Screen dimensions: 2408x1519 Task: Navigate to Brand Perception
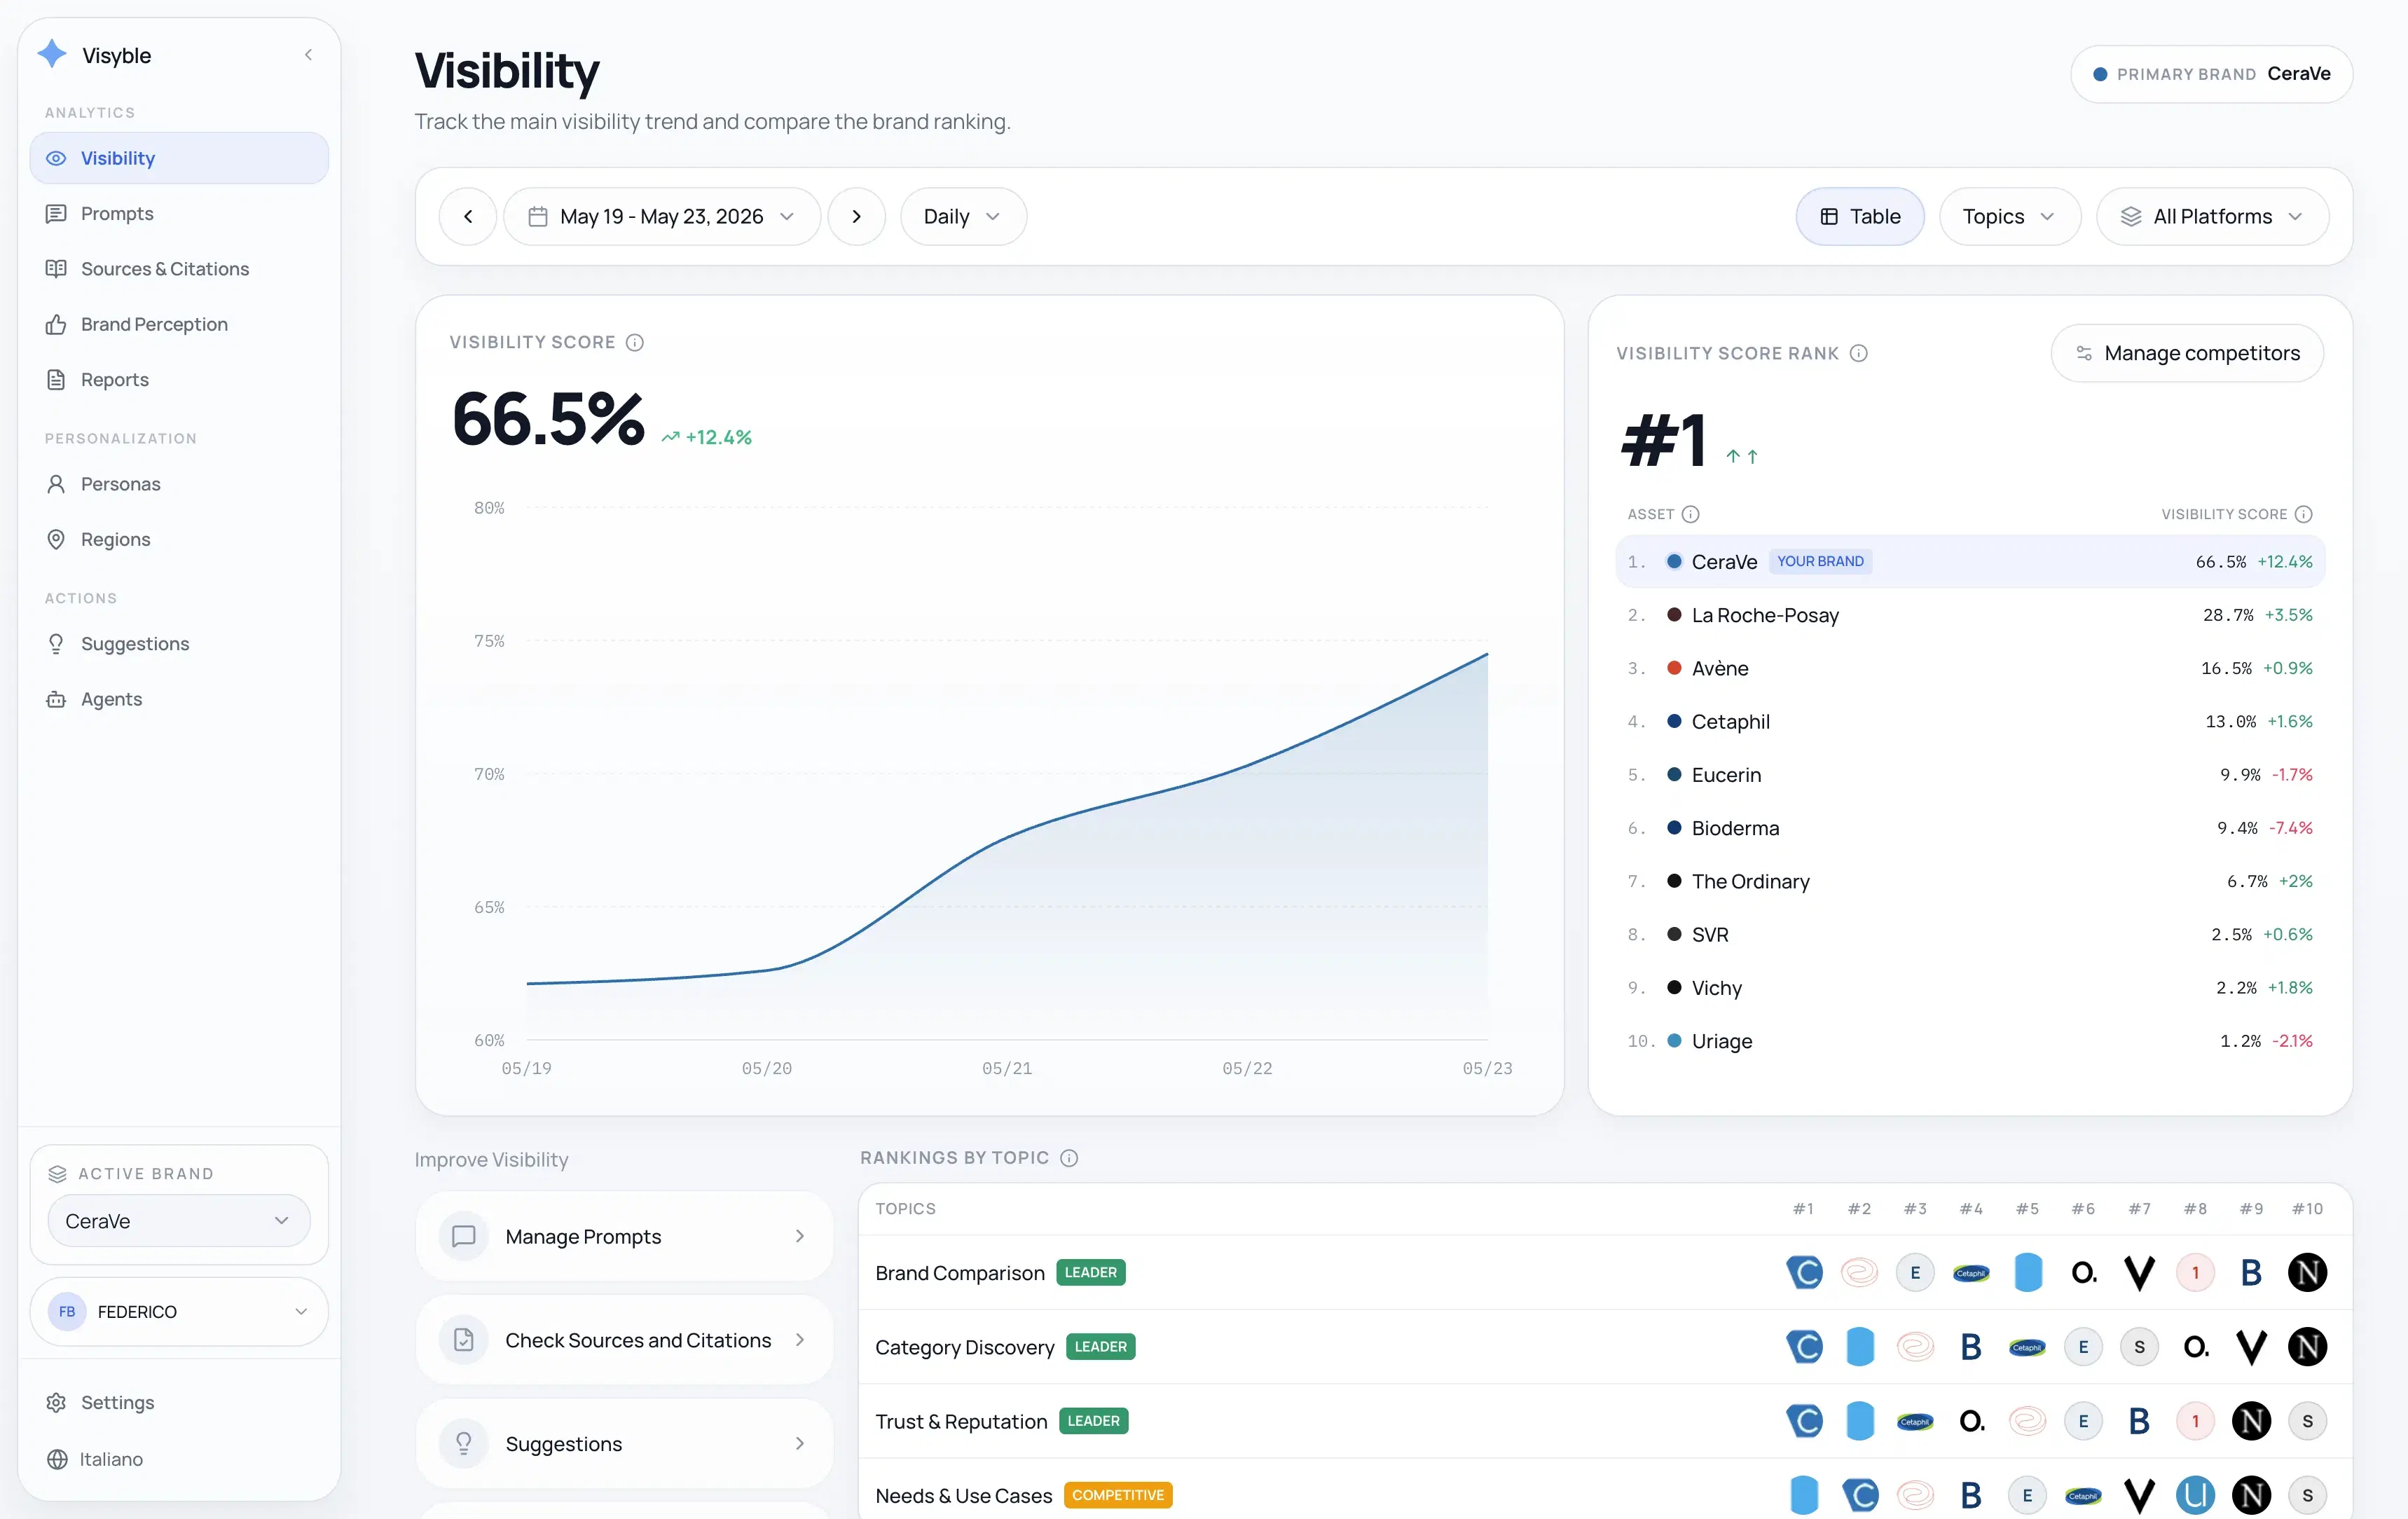point(179,324)
